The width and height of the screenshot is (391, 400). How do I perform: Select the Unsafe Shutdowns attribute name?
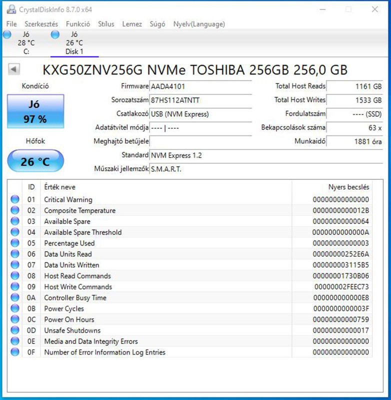[x=72, y=330]
